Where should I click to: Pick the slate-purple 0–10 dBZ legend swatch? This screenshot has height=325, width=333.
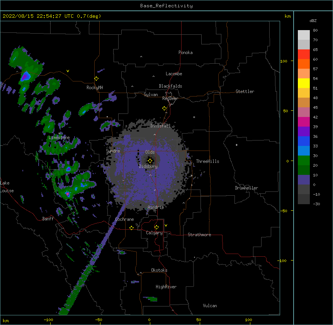[304, 180]
